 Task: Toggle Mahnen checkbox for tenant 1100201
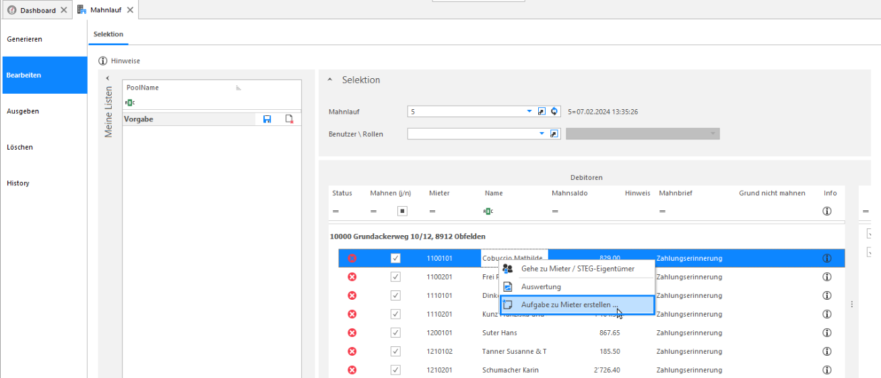click(x=395, y=277)
